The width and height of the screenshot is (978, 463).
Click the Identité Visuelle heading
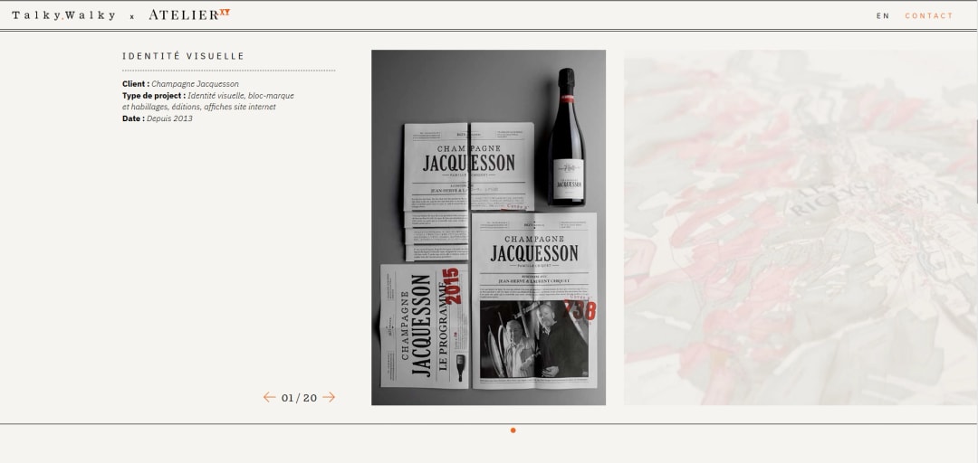click(184, 56)
